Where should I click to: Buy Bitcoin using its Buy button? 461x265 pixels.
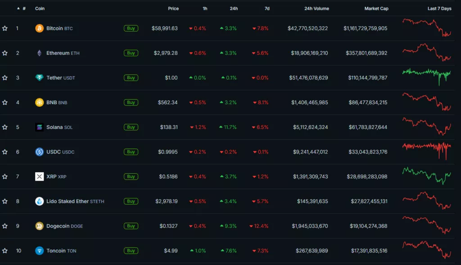(x=131, y=28)
